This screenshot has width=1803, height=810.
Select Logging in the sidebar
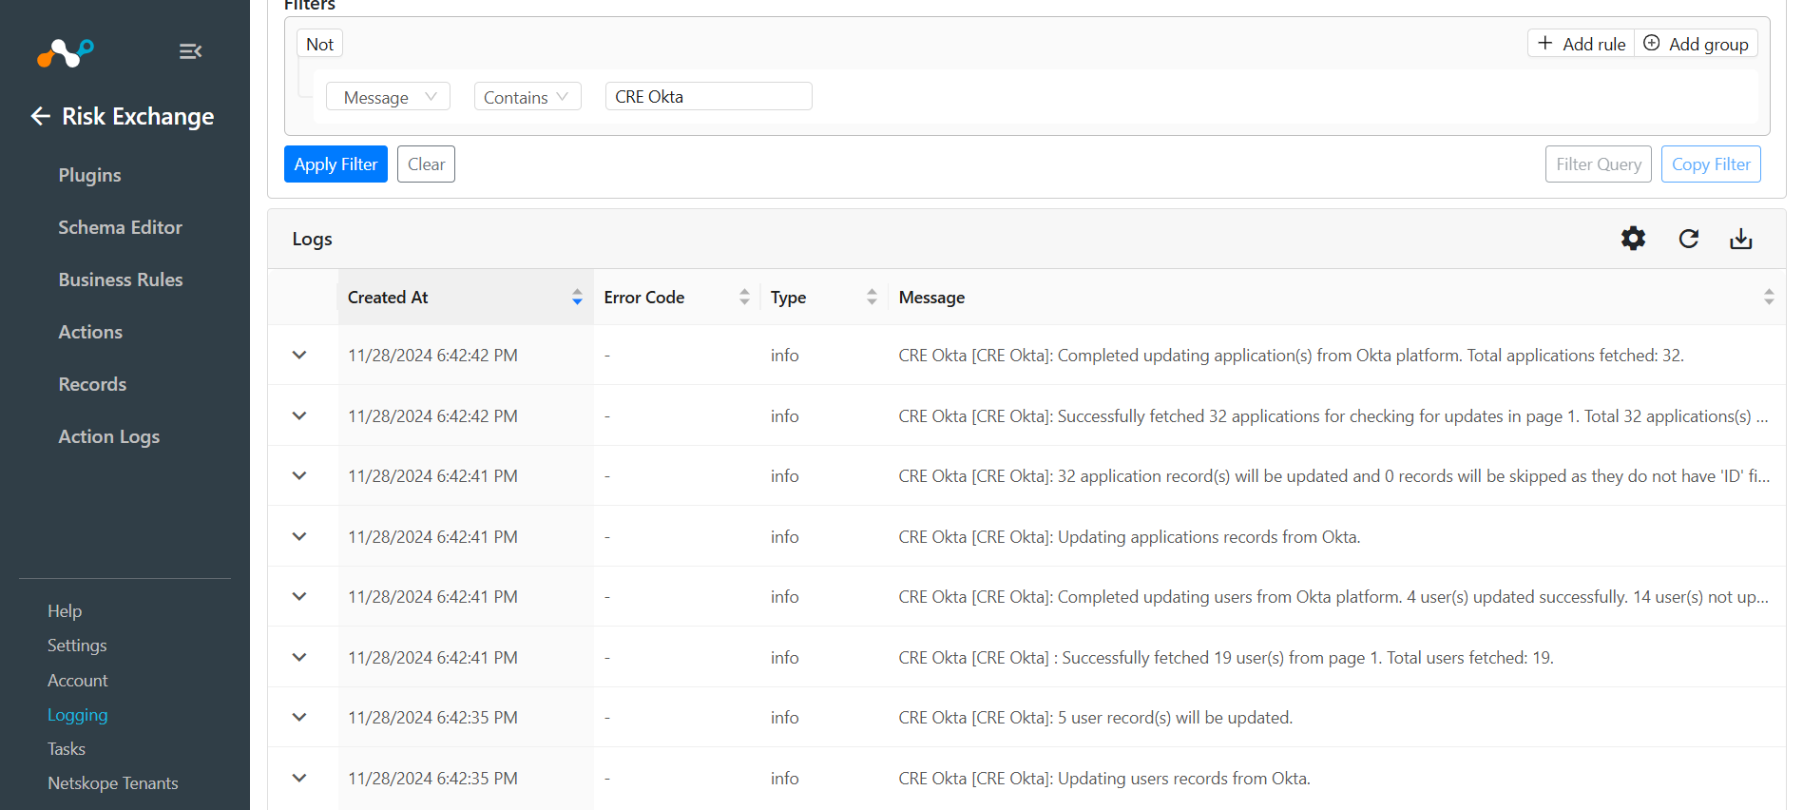(78, 715)
